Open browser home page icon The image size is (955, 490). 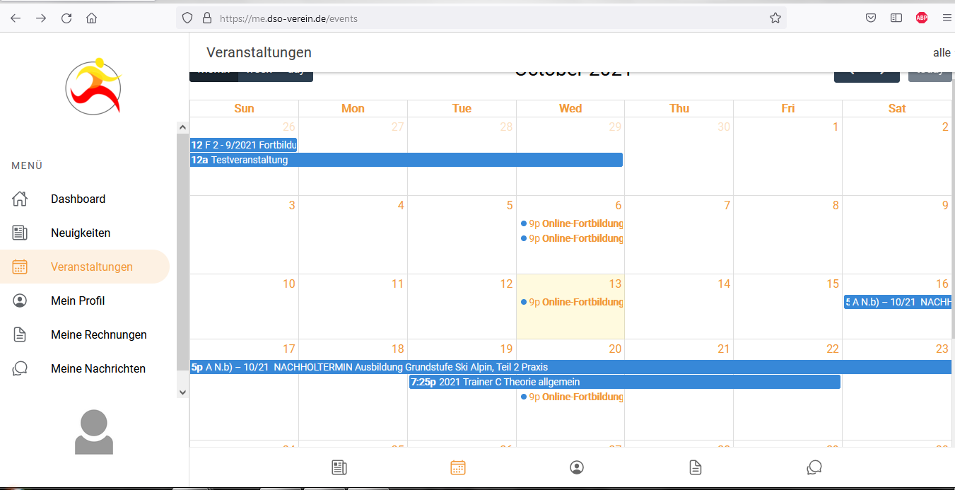point(91,18)
